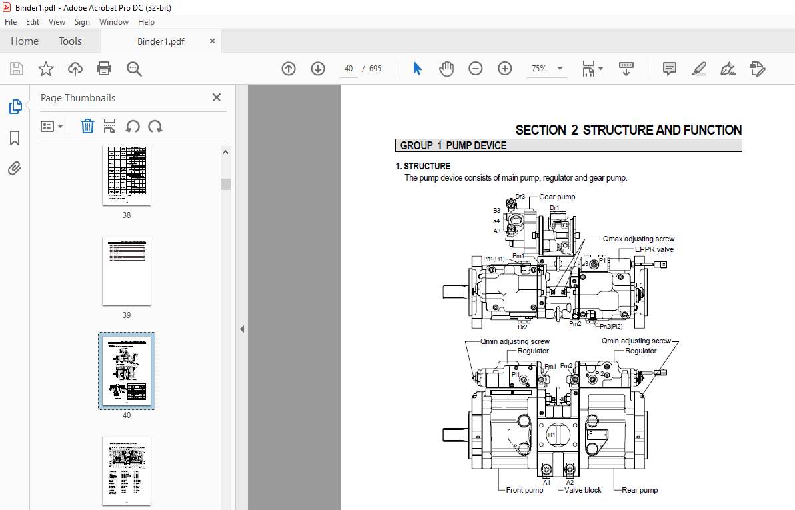The height and width of the screenshot is (510, 795).
Task: Open the thumbnails options dropdown menu
Action: [x=51, y=126]
